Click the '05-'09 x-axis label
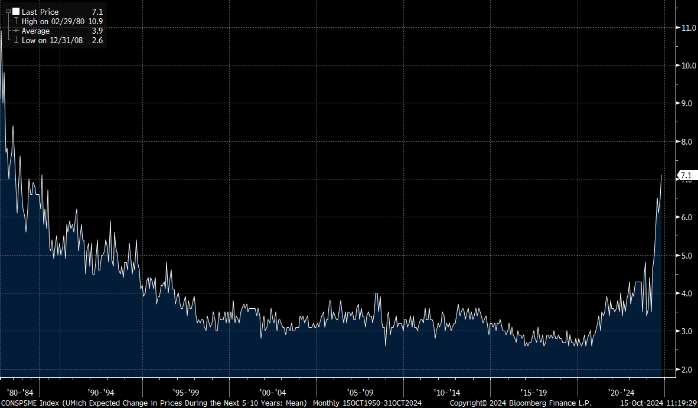The width and height of the screenshot is (698, 408). [x=360, y=393]
